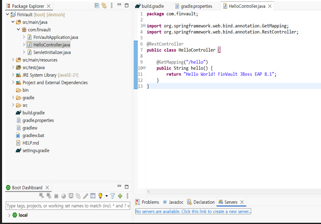Viewport: 321px width, 224px height.
Task: Click the green plus icon in Boot Dashboard
Action: tap(120, 196)
